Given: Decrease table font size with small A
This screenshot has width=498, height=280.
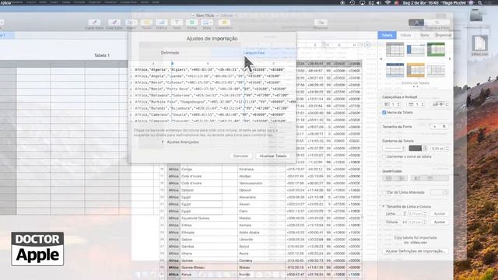Looking at the screenshot, I should pyautogui.click(x=434, y=127).
